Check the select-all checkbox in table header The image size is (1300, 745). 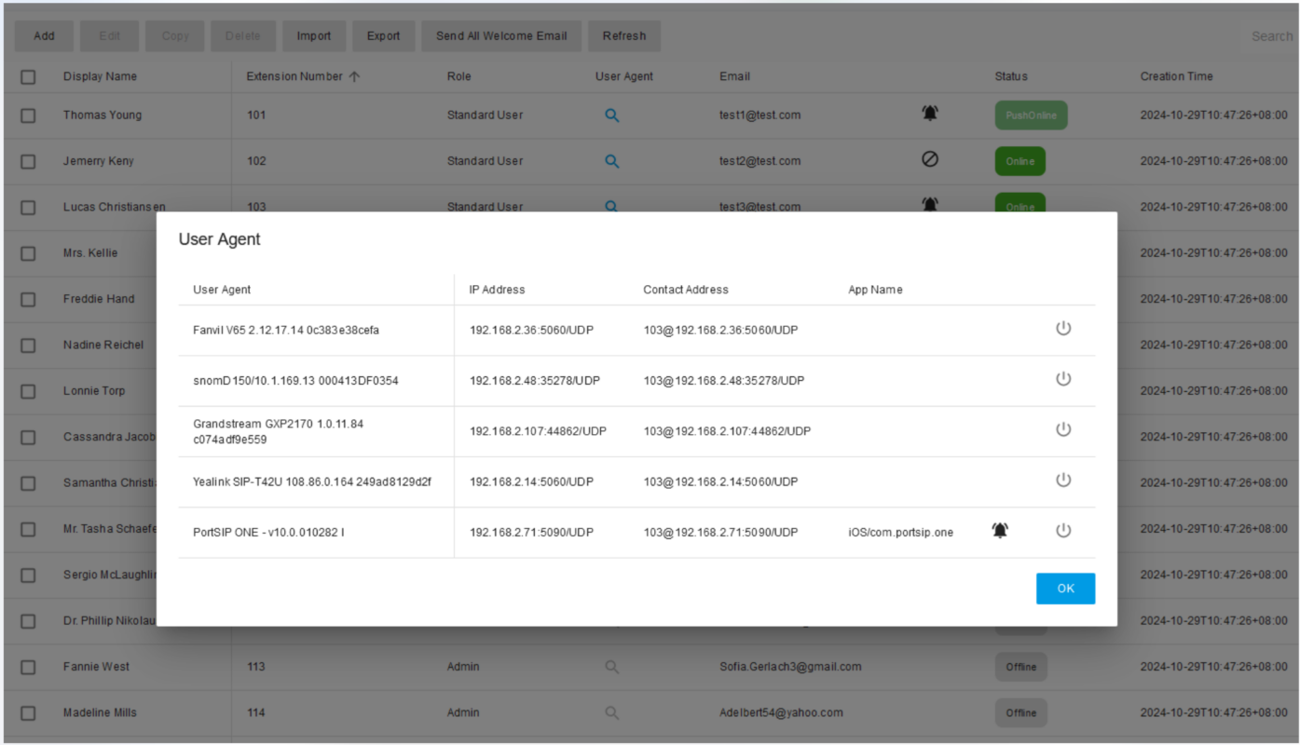28,76
